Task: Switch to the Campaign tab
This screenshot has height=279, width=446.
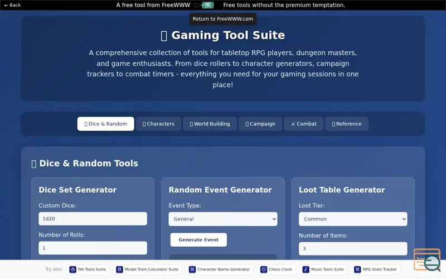Action: 260,124
